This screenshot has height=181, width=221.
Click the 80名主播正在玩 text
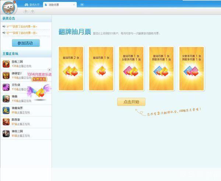pyautogui.click(x=21, y=136)
